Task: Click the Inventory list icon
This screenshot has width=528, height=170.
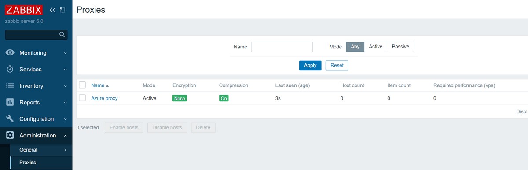Action: [10, 86]
